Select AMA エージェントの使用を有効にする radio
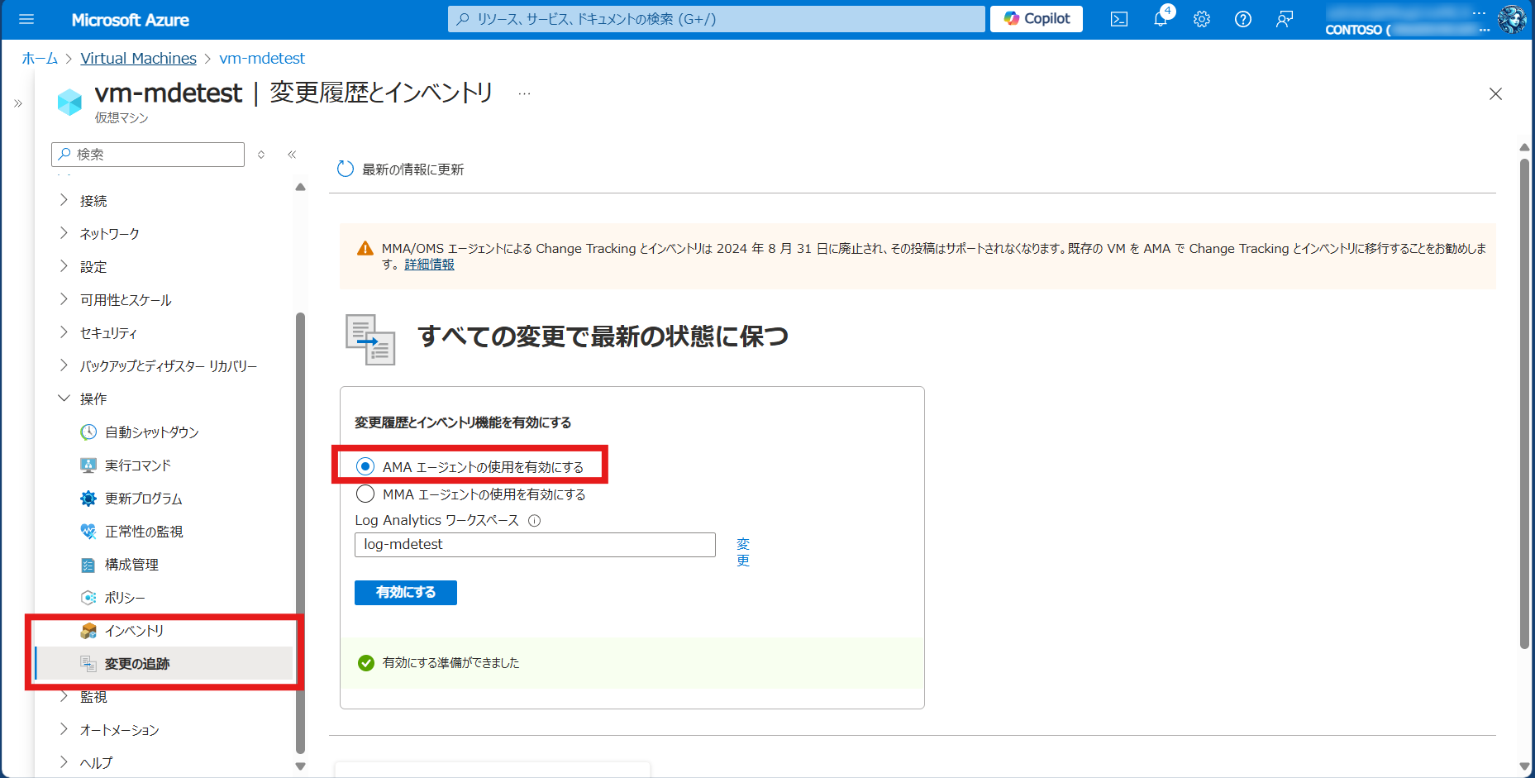The image size is (1535, 778). coord(365,466)
